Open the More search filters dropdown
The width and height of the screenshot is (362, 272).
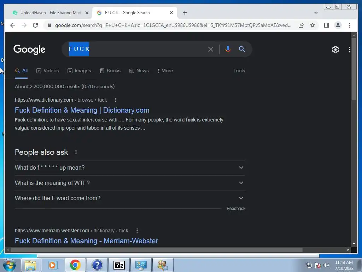coord(165,71)
